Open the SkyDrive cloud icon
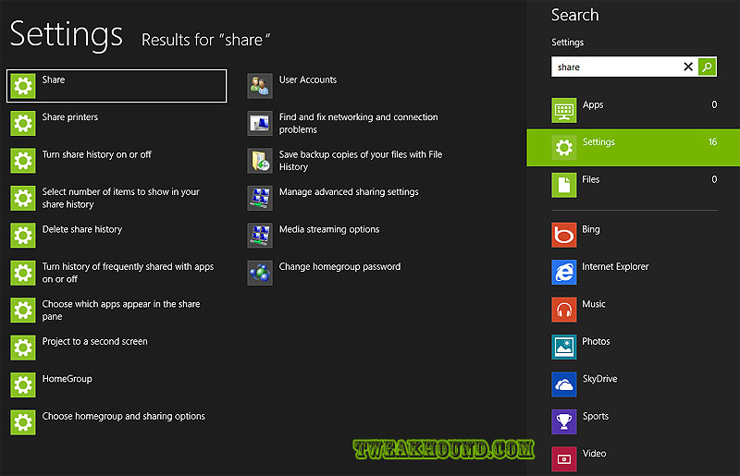 [564, 384]
